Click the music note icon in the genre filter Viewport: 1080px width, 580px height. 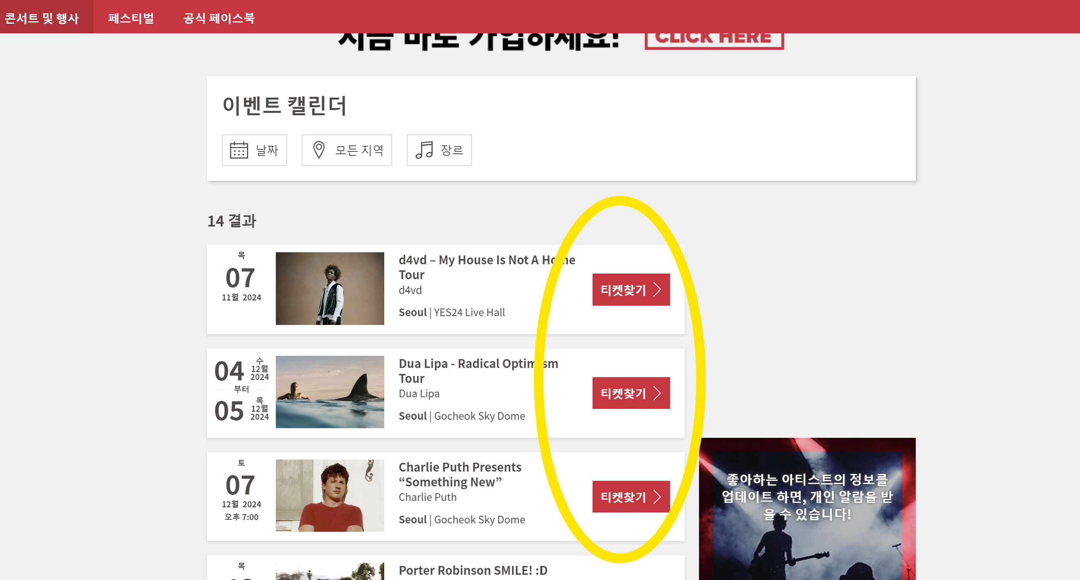[x=424, y=150]
